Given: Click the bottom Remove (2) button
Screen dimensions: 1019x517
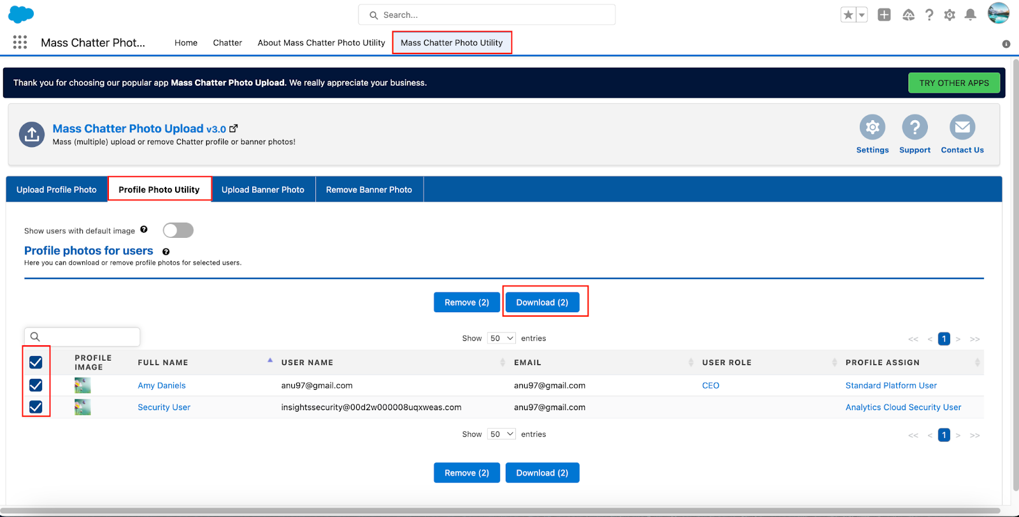Looking at the screenshot, I should (x=467, y=472).
